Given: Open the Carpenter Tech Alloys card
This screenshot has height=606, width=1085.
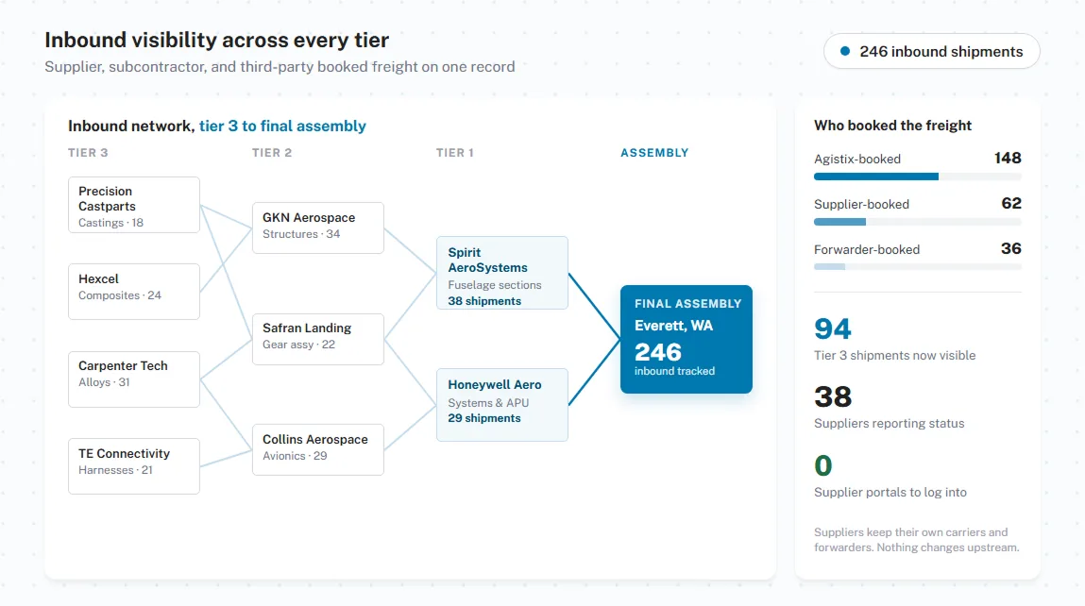Looking at the screenshot, I should [134, 379].
